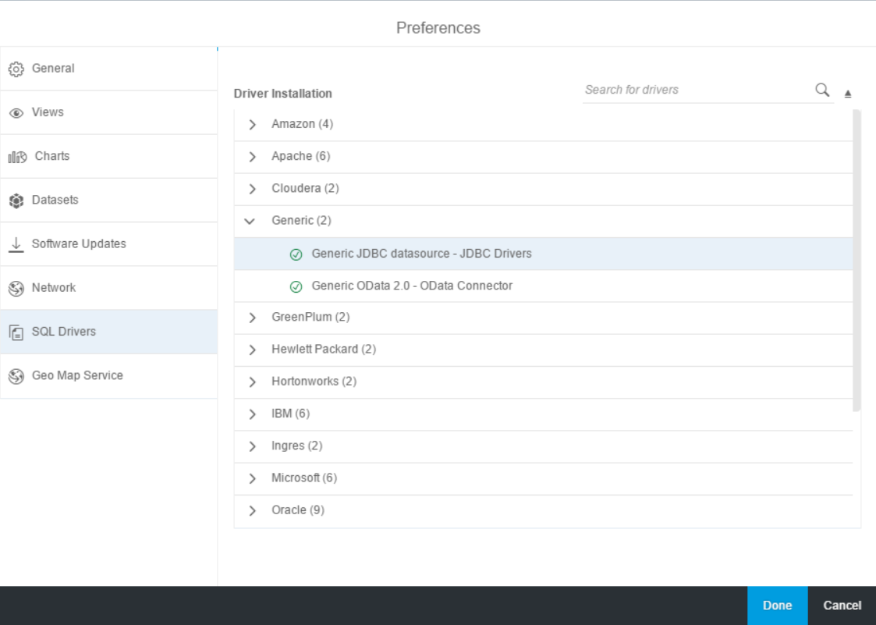Select Generic JDBC datasource - JDBC Drivers row
This screenshot has width=876, height=625.
coord(544,254)
